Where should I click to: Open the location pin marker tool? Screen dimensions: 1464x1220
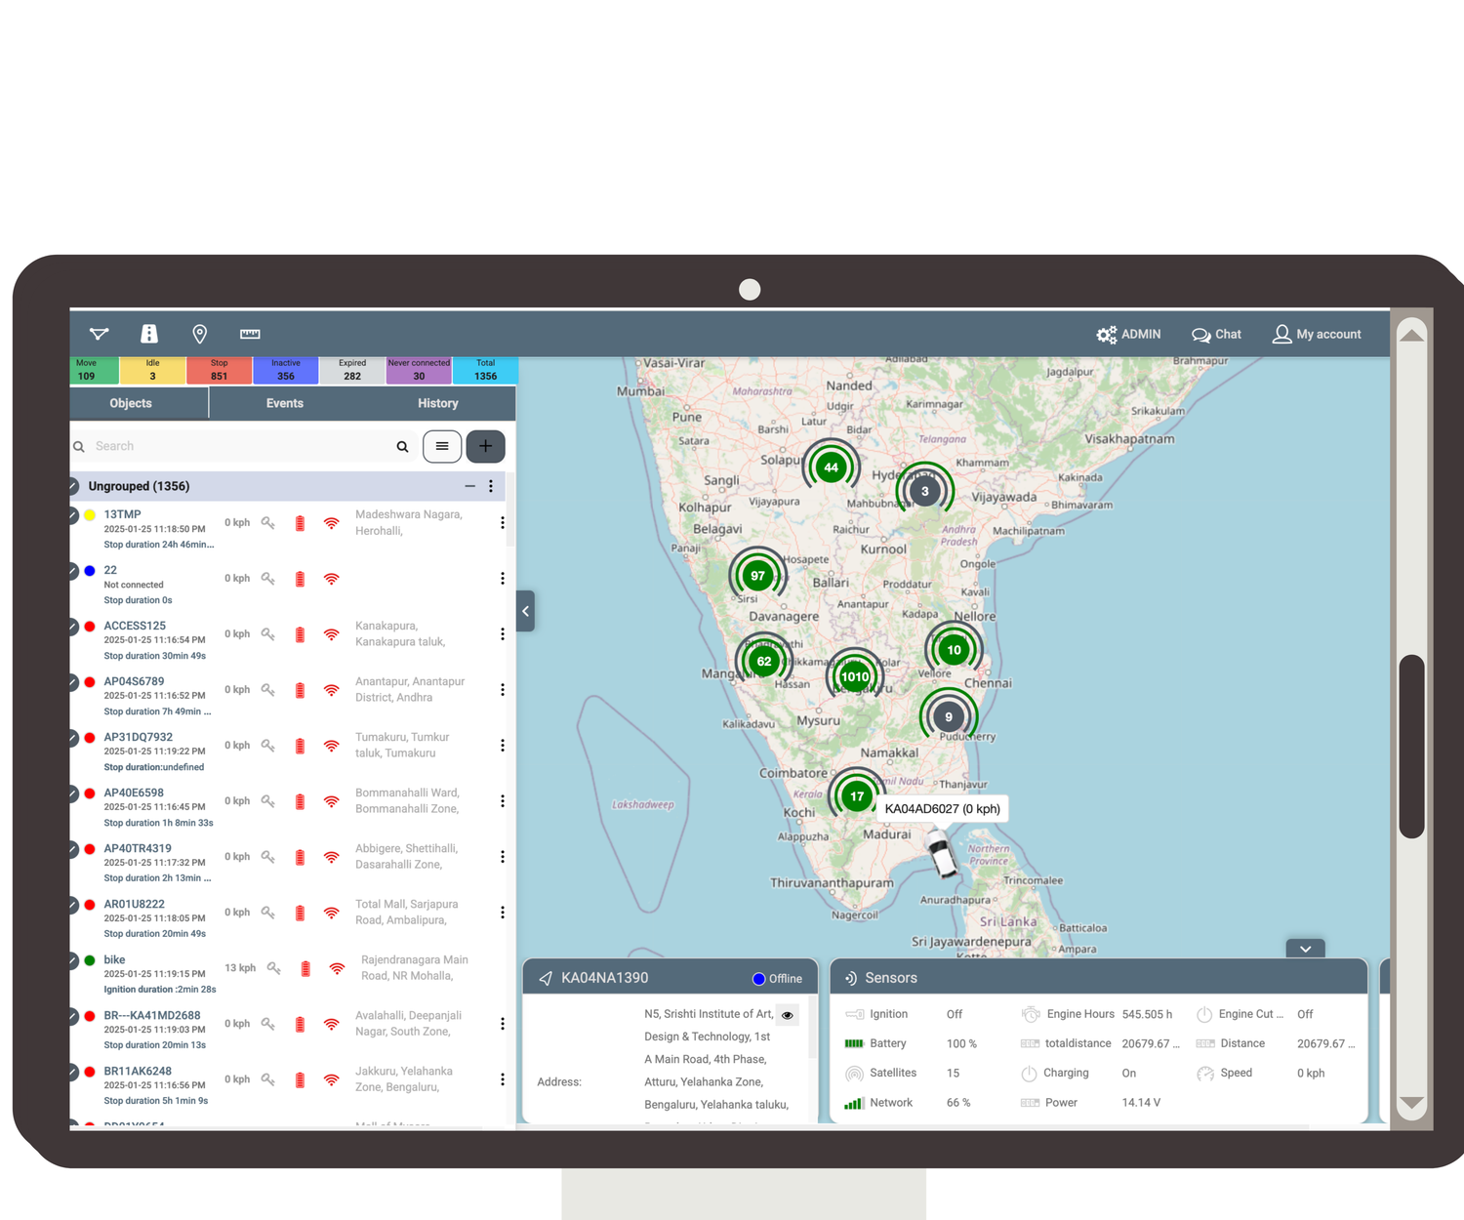(x=199, y=334)
